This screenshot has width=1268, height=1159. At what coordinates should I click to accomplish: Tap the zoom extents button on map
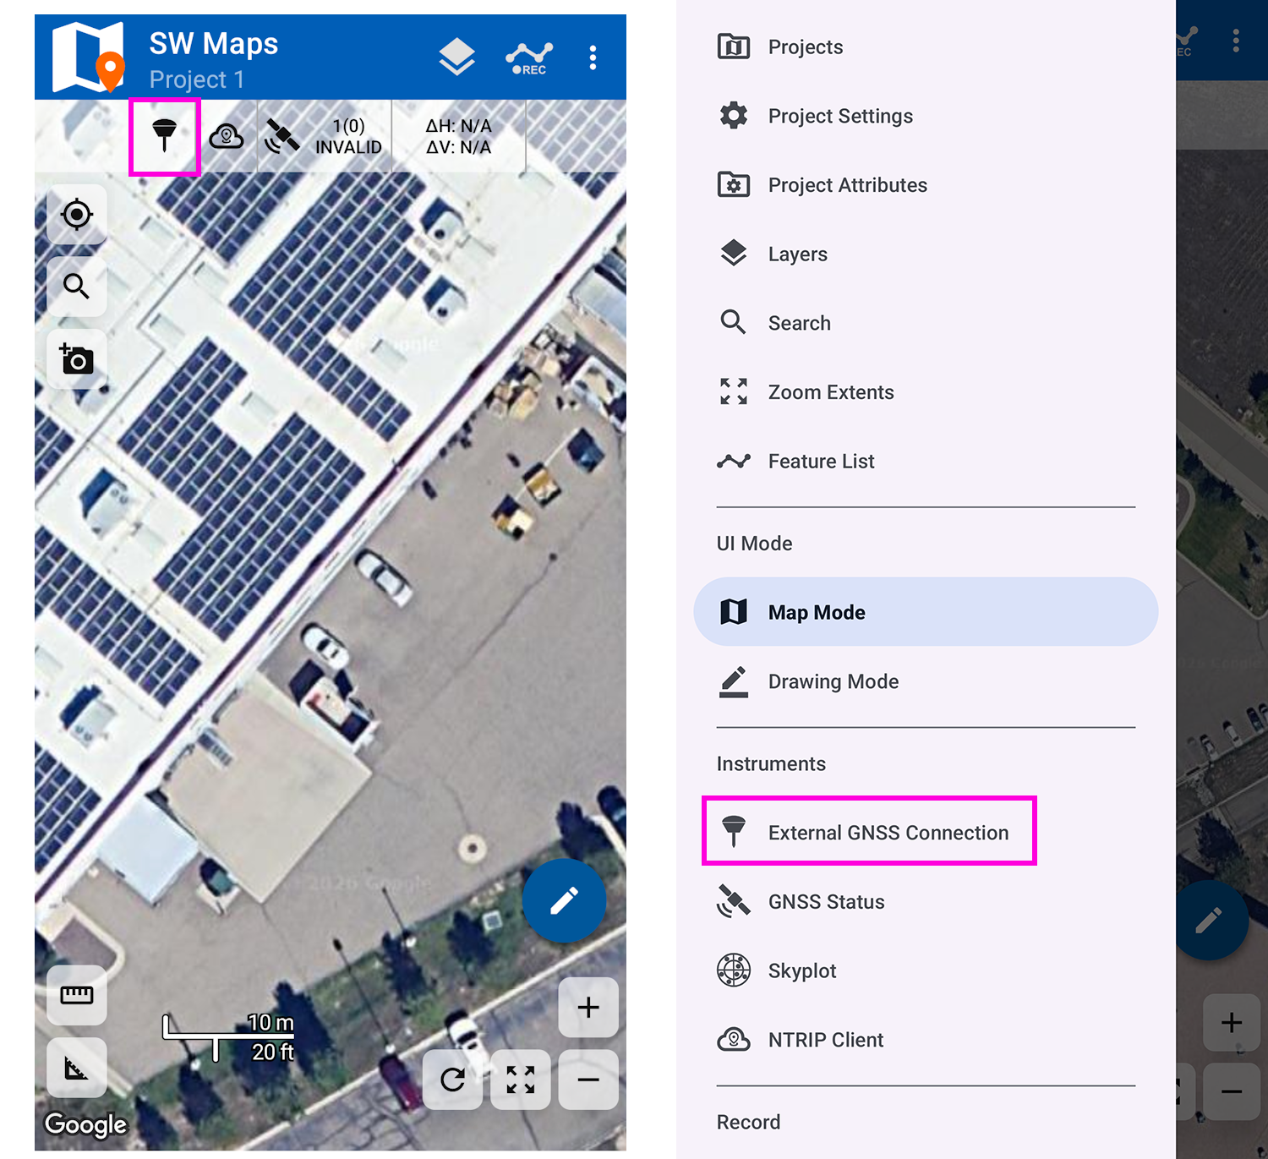[x=521, y=1080]
